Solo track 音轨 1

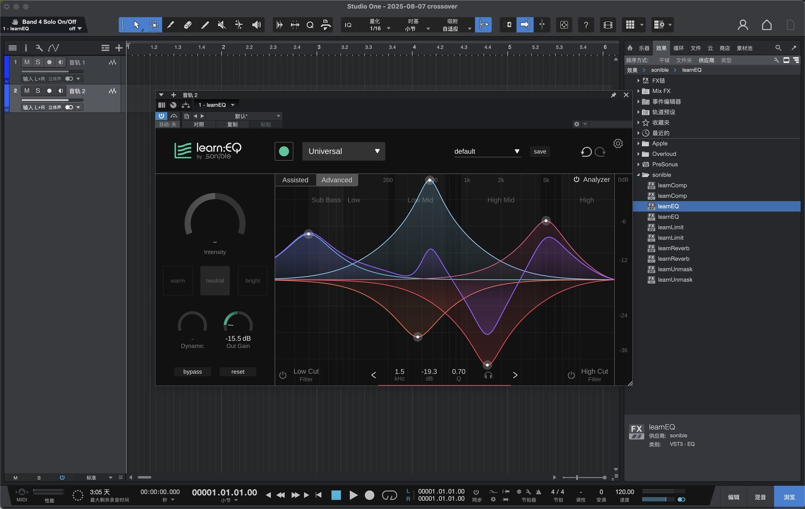[x=38, y=62]
